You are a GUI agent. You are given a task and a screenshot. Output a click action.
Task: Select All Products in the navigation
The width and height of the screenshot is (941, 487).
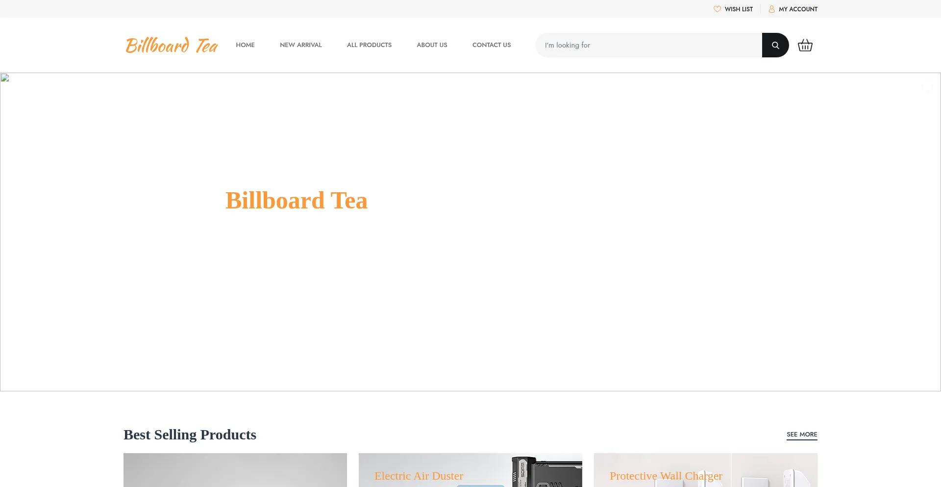tap(369, 45)
